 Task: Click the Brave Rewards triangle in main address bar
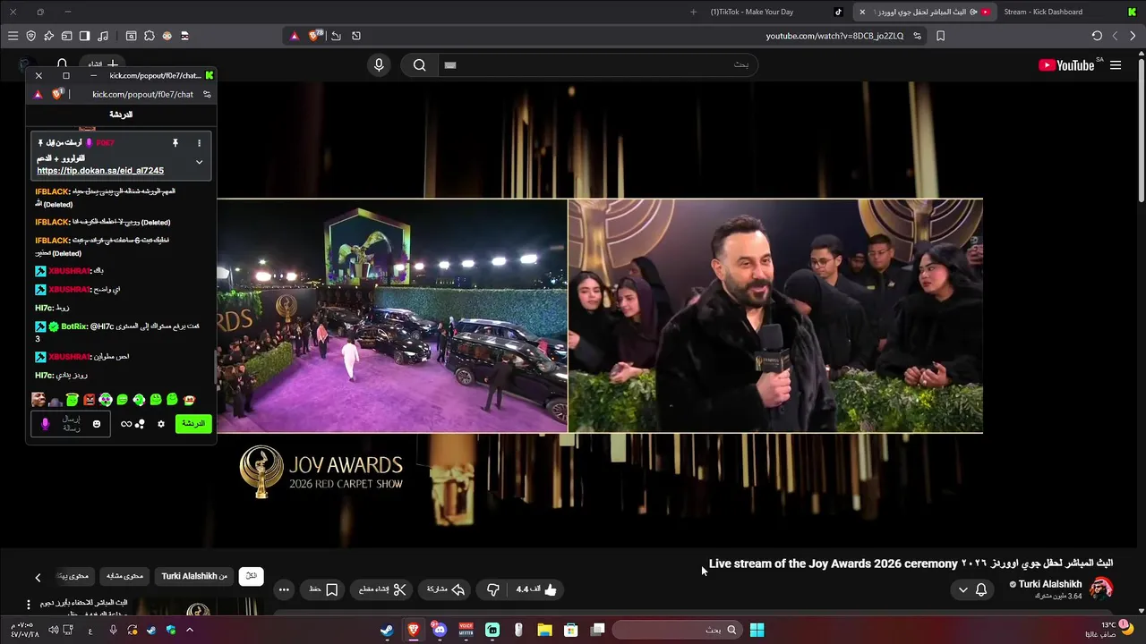click(294, 36)
